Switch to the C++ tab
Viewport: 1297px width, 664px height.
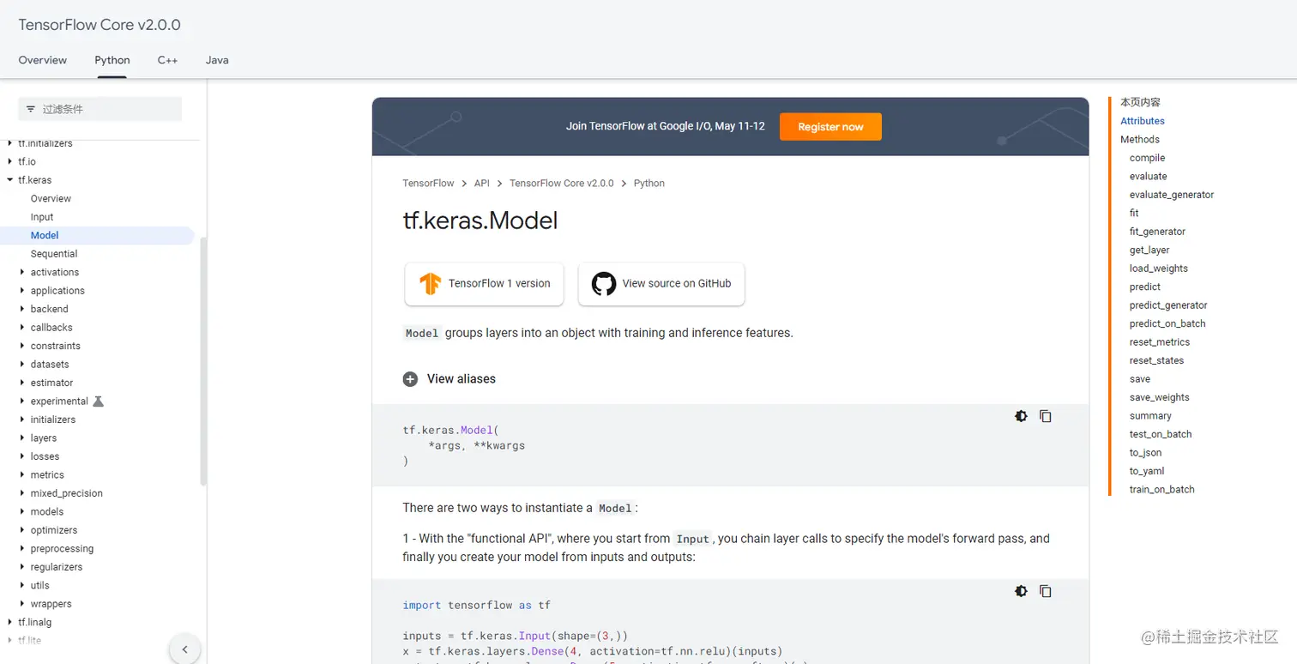click(167, 60)
